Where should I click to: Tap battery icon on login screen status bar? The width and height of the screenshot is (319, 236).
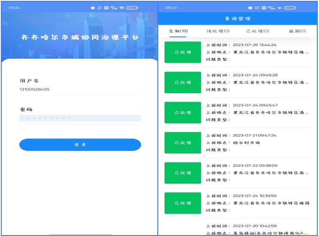pyautogui.click(x=132, y=8)
